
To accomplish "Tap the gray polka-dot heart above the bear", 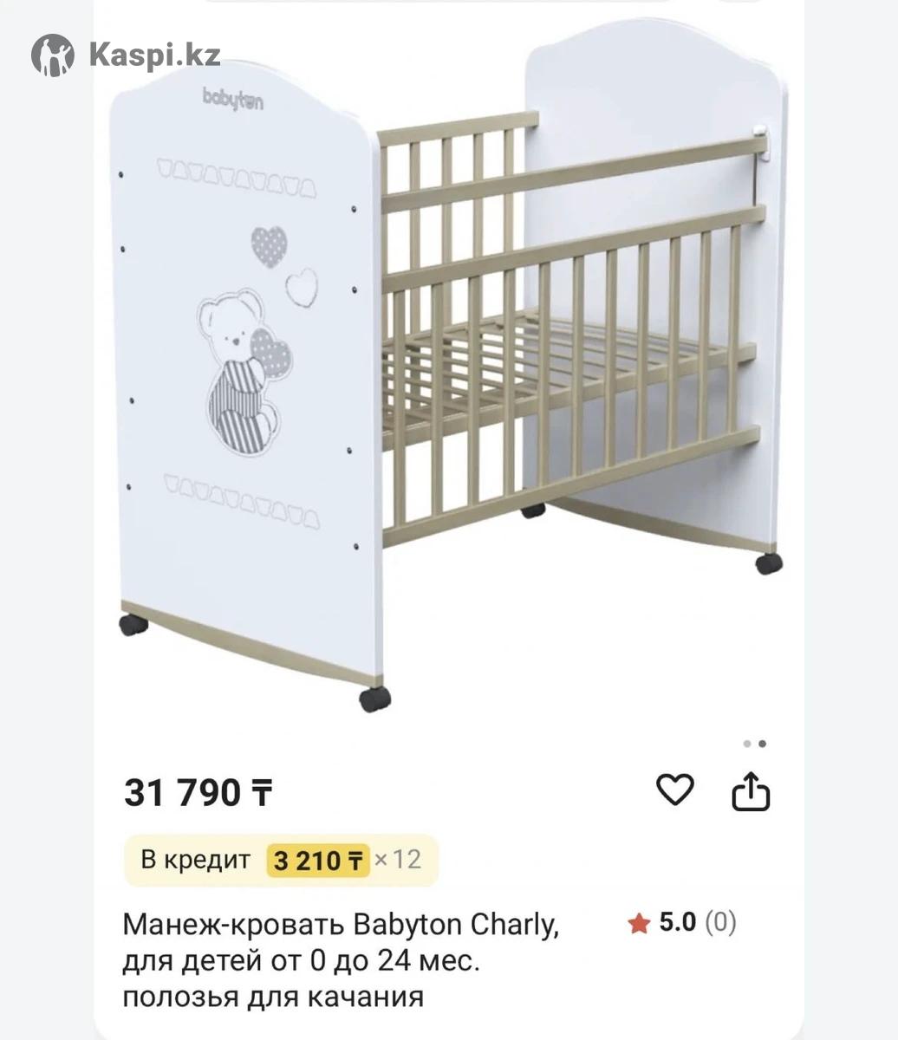I will 269,244.
